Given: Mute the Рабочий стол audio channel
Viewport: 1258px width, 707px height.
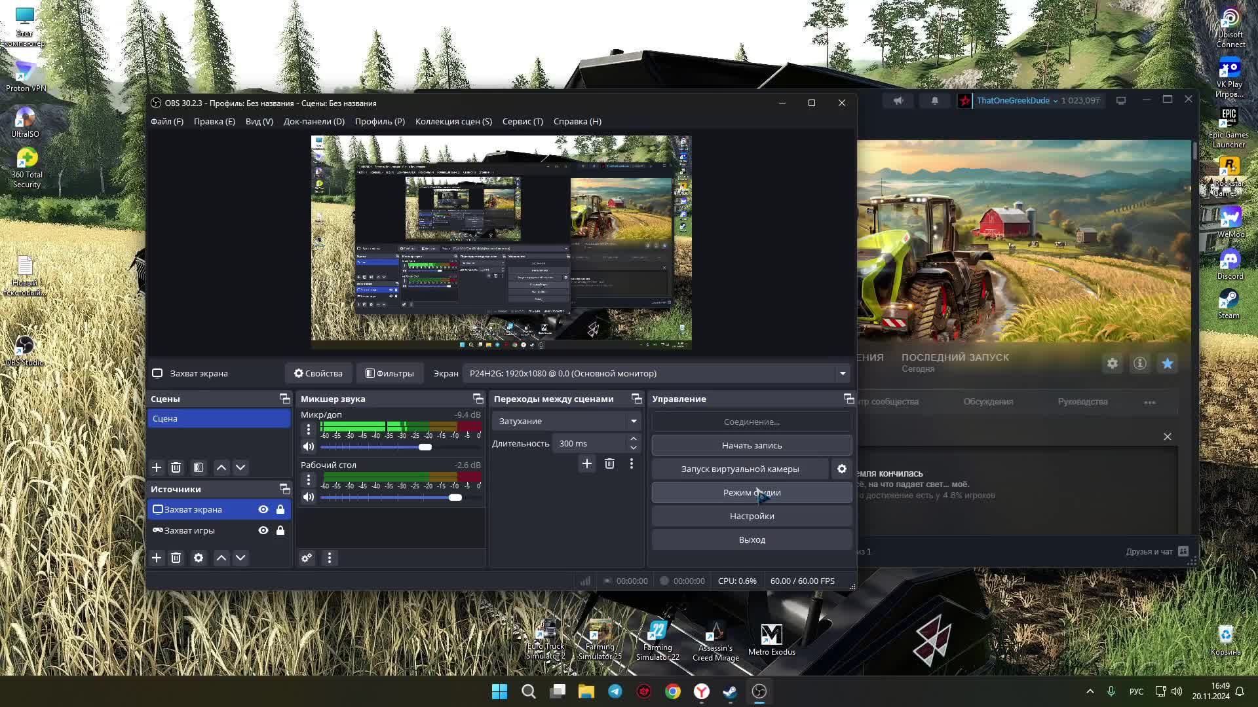Looking at the screenshot, I should click(309, 497).
